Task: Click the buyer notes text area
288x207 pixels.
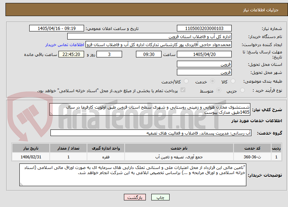Action: 133,175
